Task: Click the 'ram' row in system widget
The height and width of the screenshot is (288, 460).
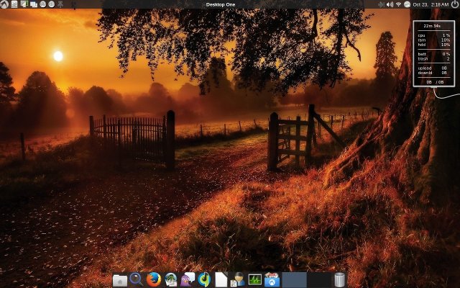Action: click(x=434, y=40)
